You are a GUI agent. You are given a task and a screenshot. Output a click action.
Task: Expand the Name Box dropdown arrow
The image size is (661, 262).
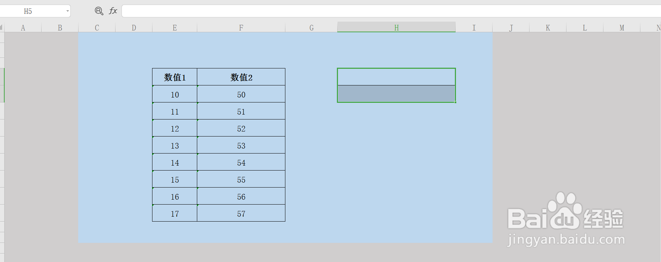point(68,11)
